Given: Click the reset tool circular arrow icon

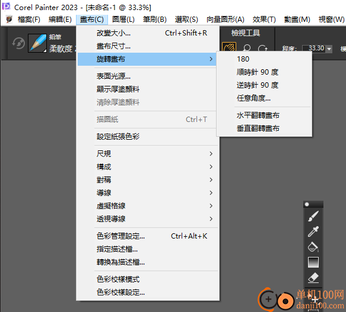Looking at the screenshot, I should point(18,43).
